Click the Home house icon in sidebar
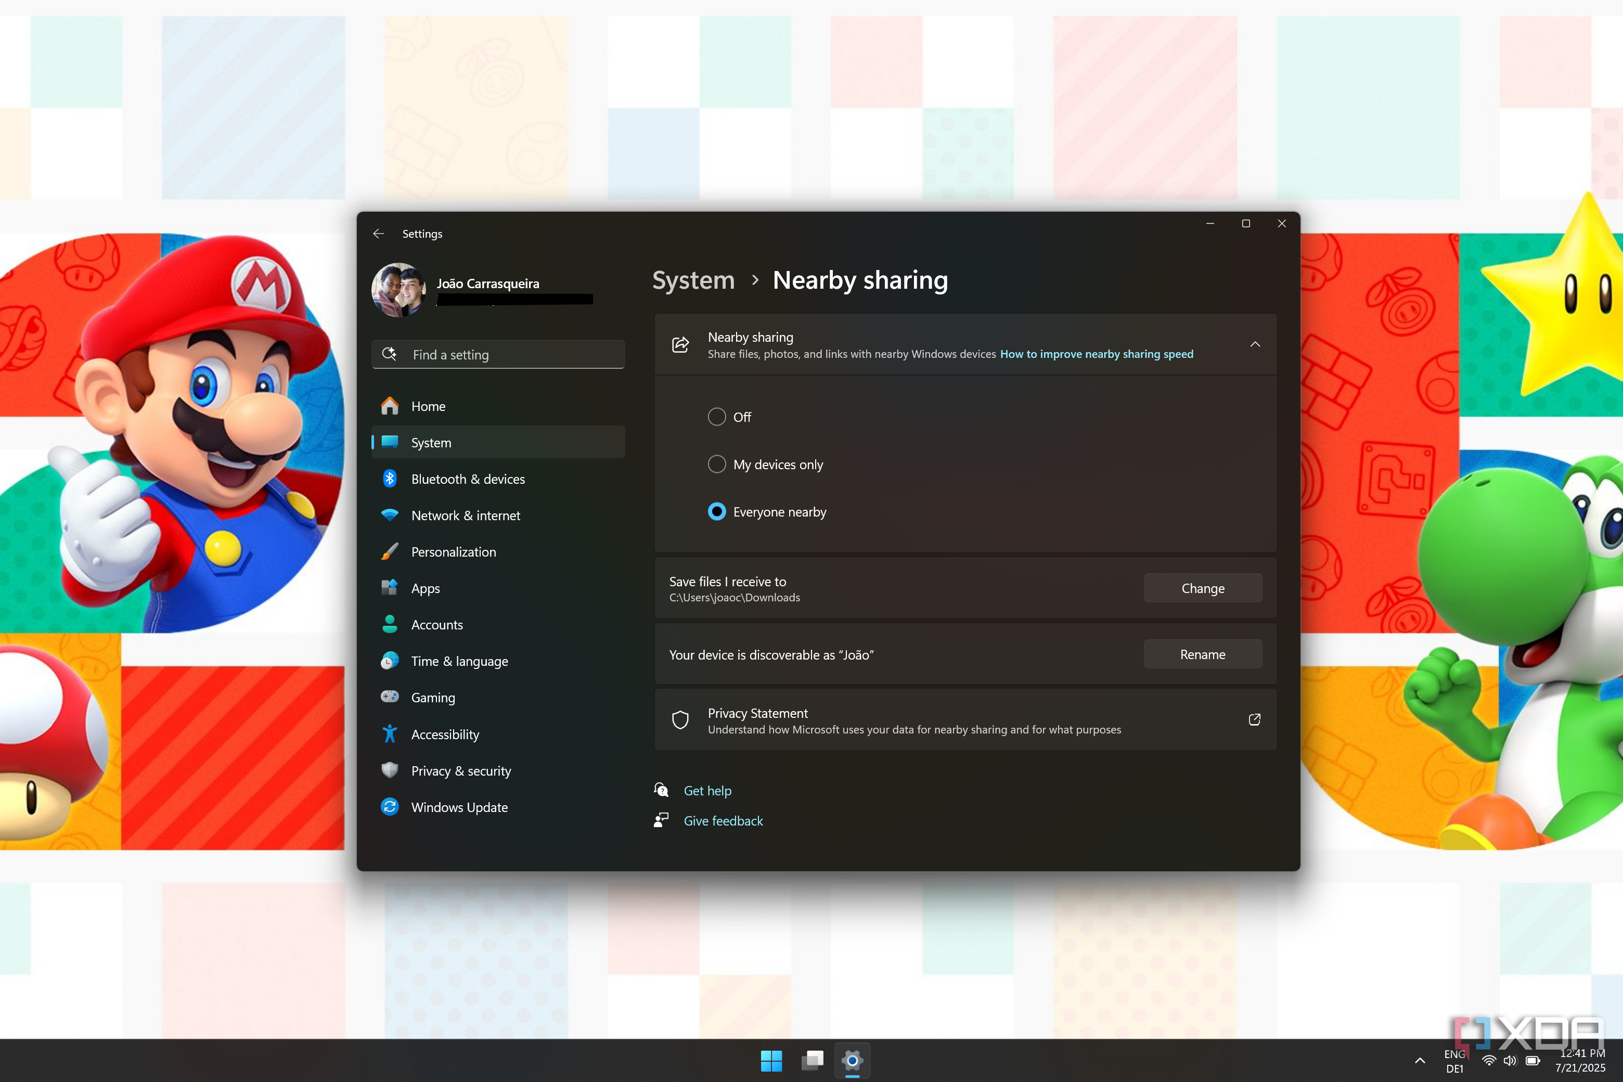Image resolution: width=1623 pixels, height=1082 pixels. (x=390, y=406)
